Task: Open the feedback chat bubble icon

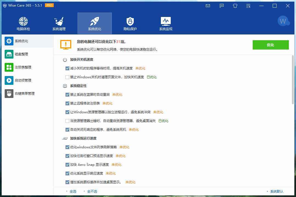Action: pyautogui.click(x=221, y=6)
